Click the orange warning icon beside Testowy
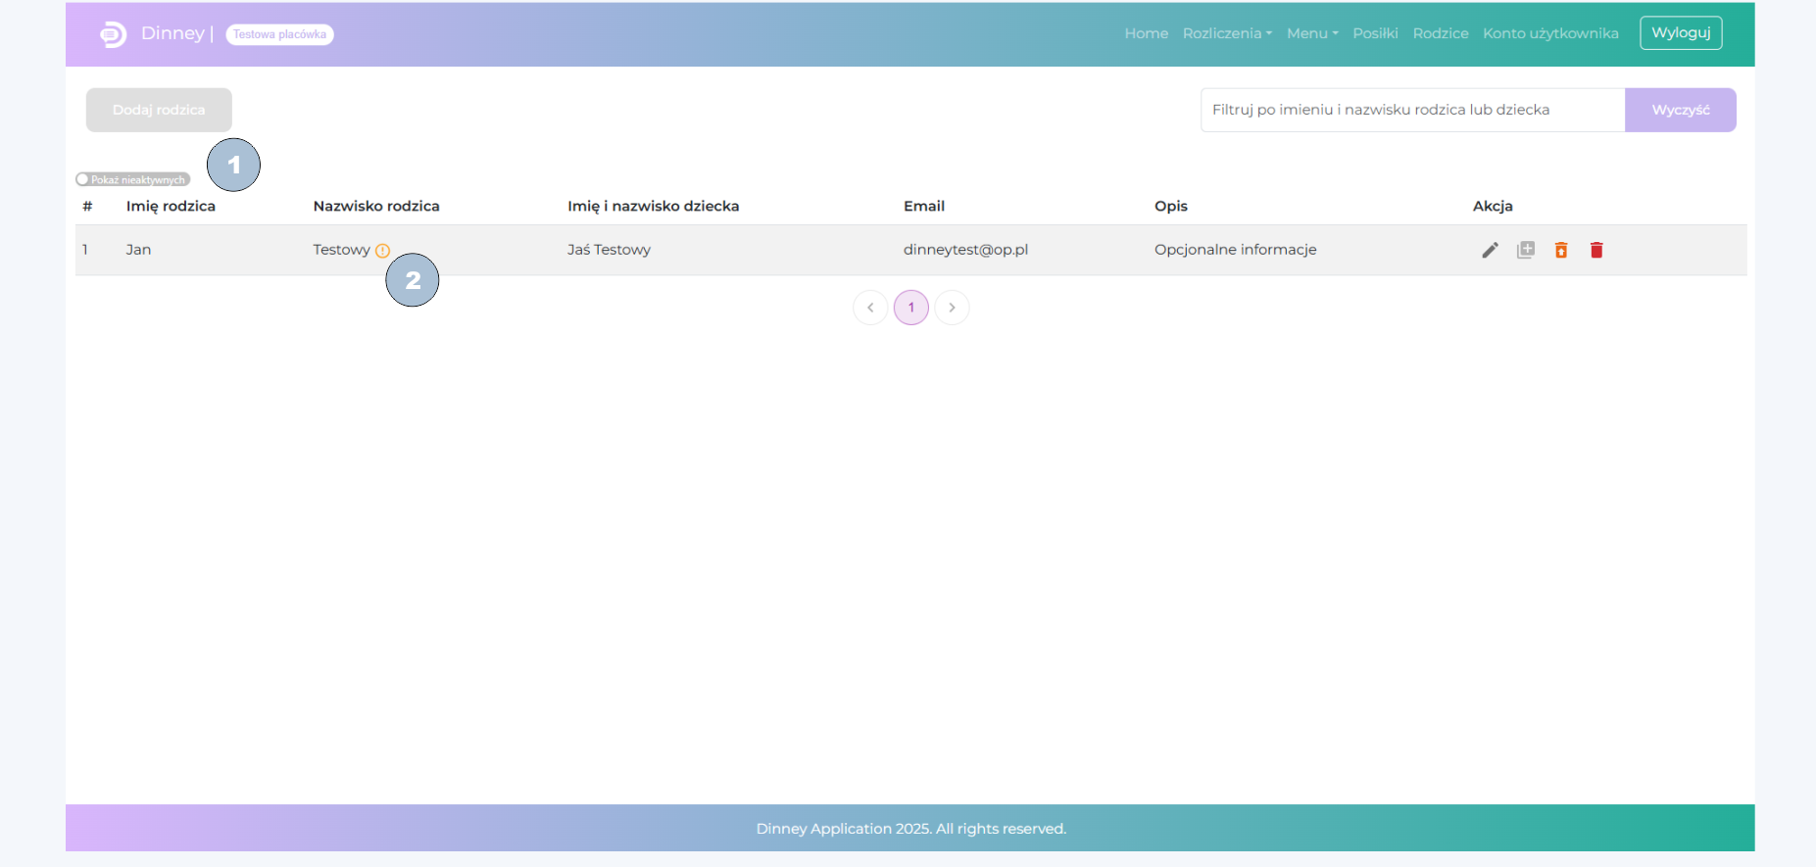The height and width of the screenshot is (867, 1816). pyautogui.click(x=382, y=251)
